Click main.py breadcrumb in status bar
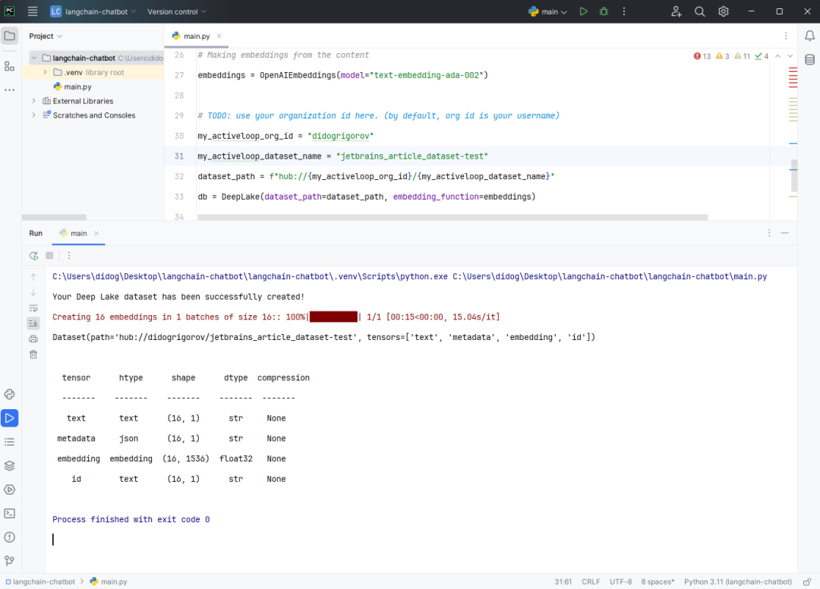 (109, 581)
